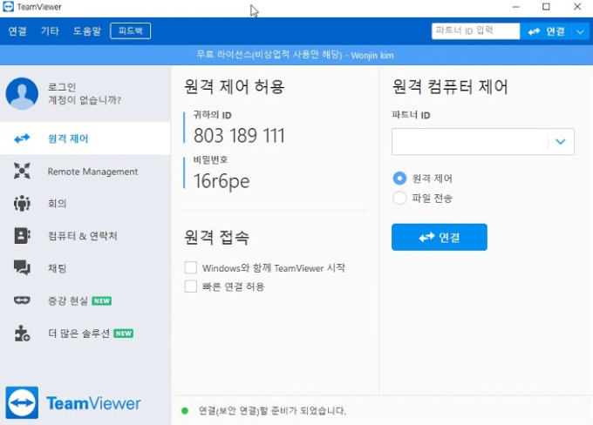
Task: Click the green connection status dot
Action: (x=185, y=411)
